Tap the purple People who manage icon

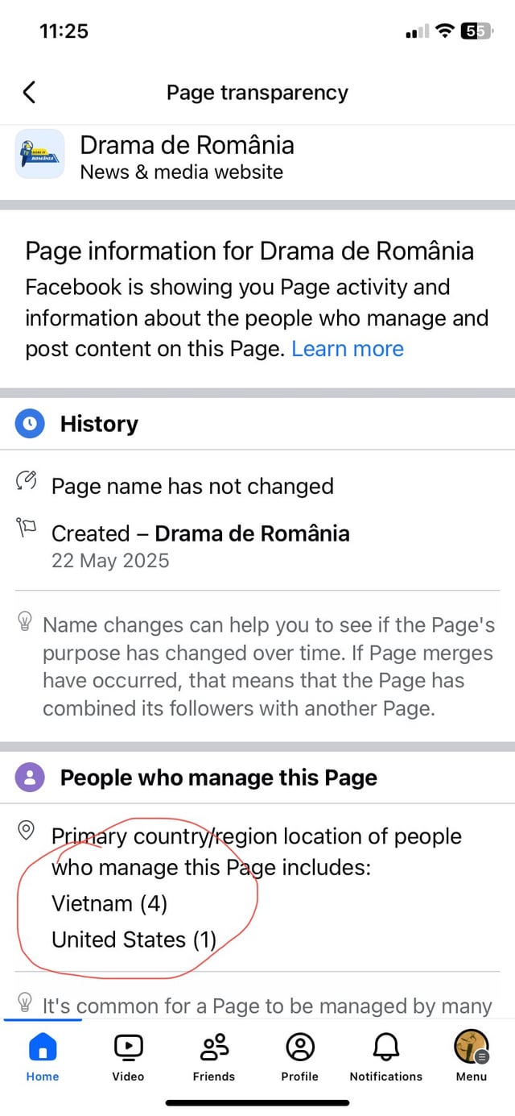click(x=31, y=778)
